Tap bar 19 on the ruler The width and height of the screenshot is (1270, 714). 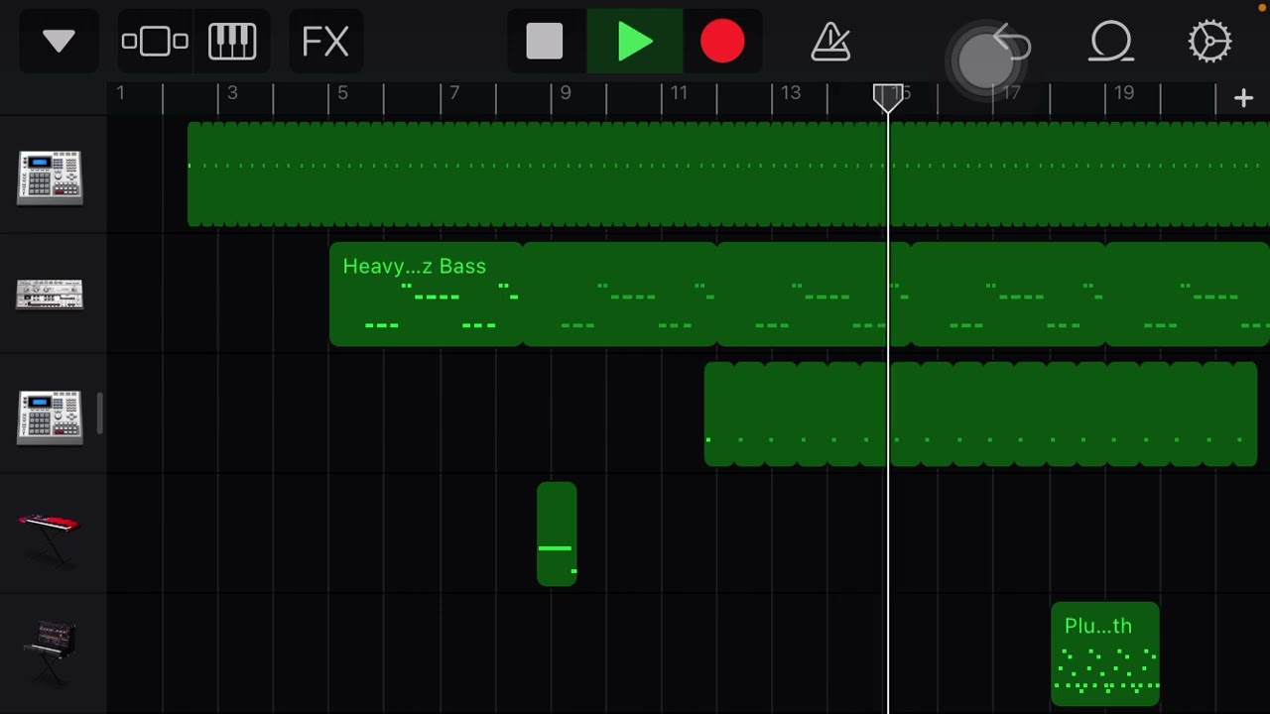(1123, 93)
